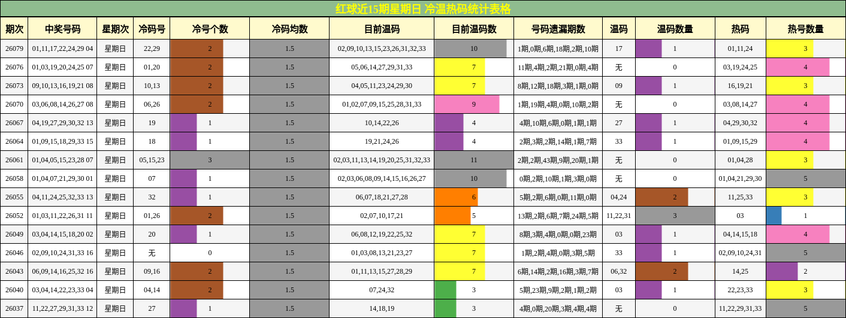Click purple hot count bar in row 26043

click(782, 271)
